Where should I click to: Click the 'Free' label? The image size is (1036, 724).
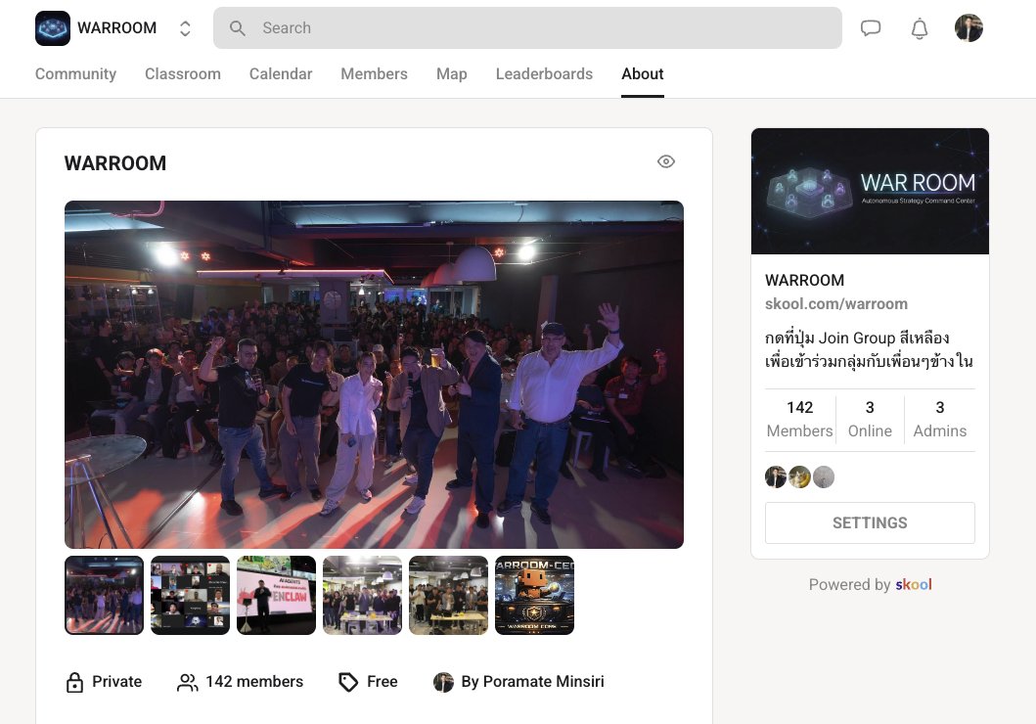(383, 682)
